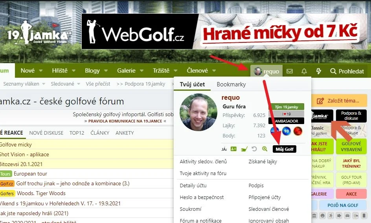Open the Woods. Tiger Woods thread
Viewport: 371px width, 223px height.
(x=41, y=193)
